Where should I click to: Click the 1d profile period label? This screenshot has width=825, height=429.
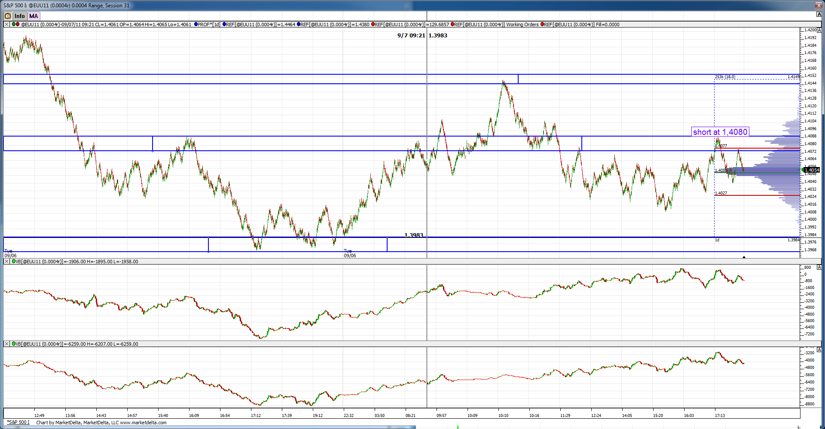pyautogui.click(x=717, y=240)
